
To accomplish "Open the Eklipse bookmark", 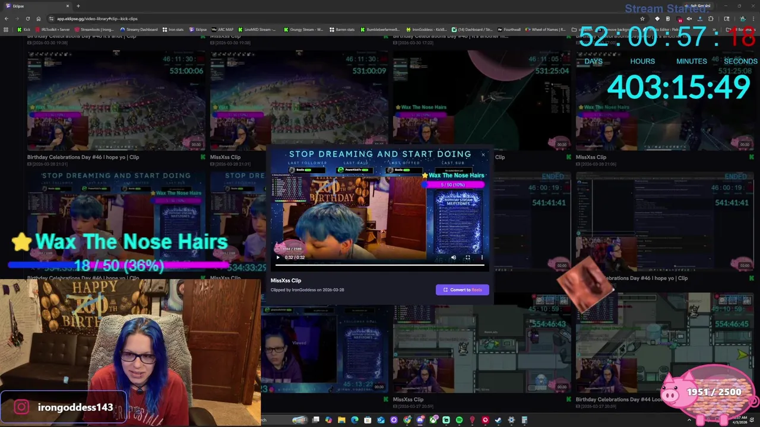I will point(198,30).
